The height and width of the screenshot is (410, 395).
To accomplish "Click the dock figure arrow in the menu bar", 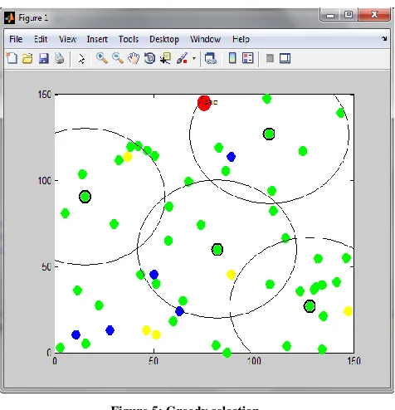I will click(x=384, y=38).
